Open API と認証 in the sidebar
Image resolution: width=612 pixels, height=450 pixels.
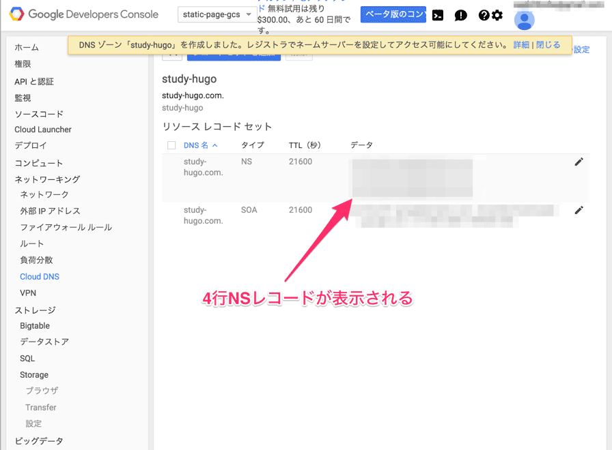point(34,81)
